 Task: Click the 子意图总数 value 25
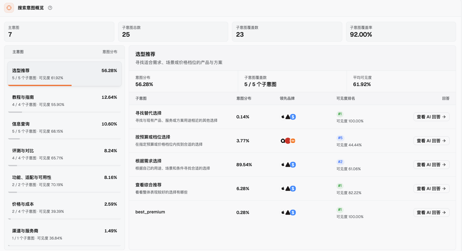[126, 34]
